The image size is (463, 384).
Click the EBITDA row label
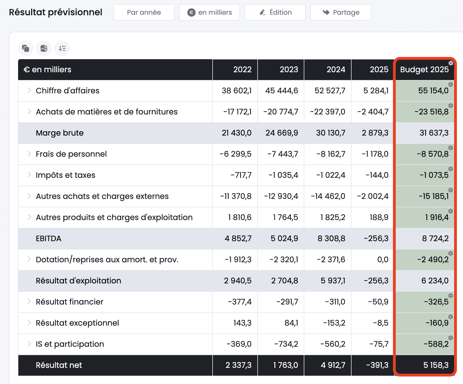[x=49, y=238]
